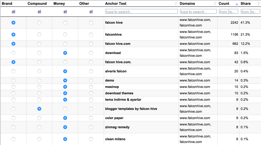Select Brand for 'clean milano' row
Image resolution: width=261 pixels, height=145 pixels.
click(13, 139)
